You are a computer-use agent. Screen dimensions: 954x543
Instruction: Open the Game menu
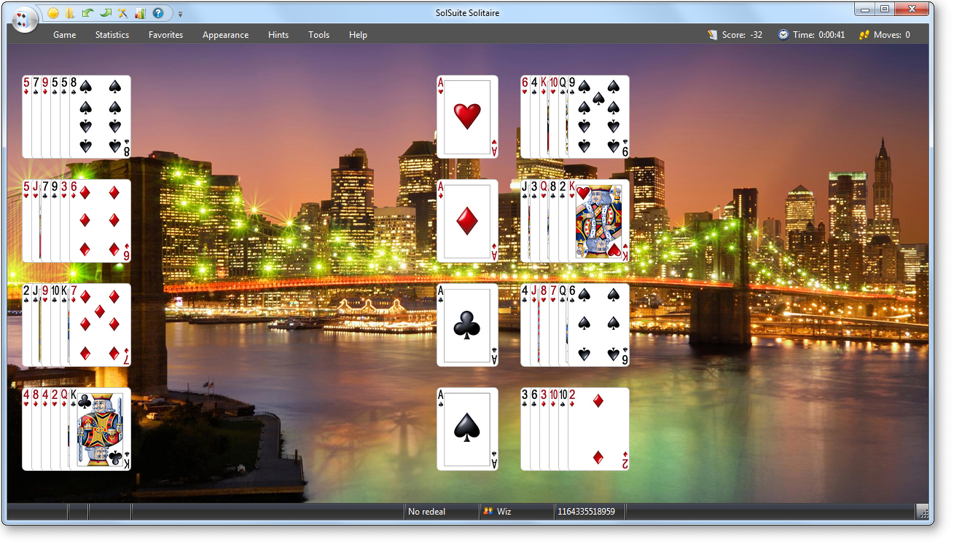point(64,35)
